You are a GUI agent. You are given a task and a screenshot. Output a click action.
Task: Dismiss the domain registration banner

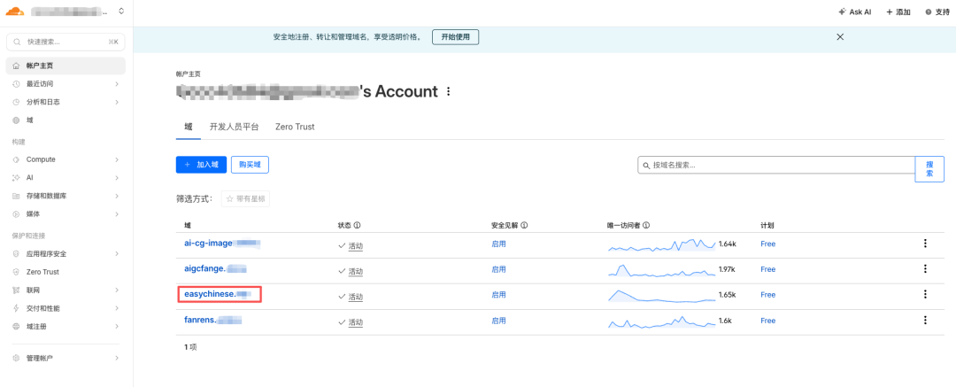point(840,36)
